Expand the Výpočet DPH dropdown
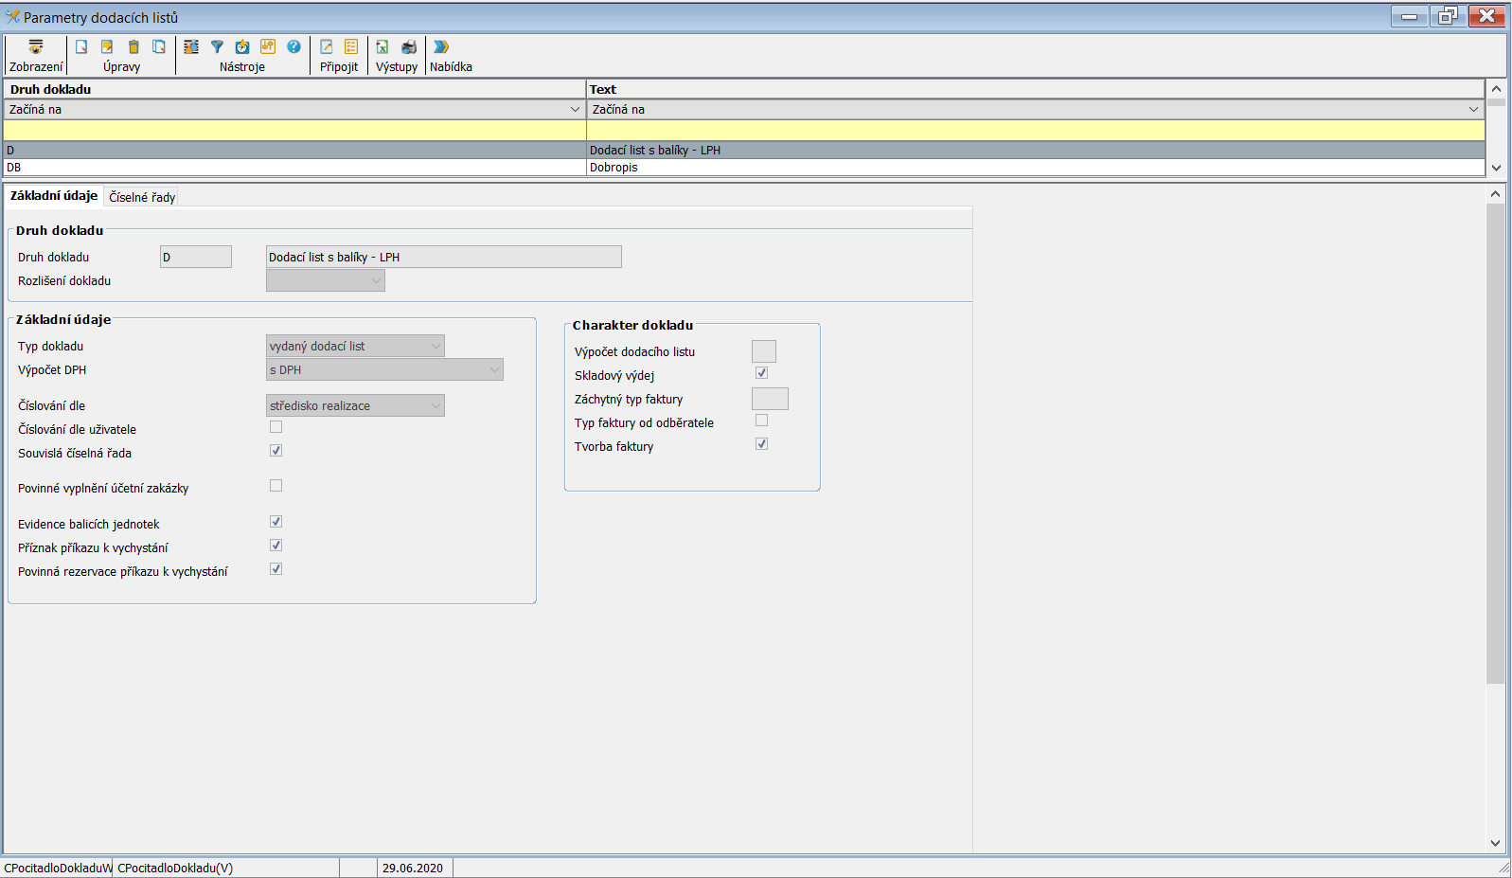1512x878 pixels. pos(384,370)
